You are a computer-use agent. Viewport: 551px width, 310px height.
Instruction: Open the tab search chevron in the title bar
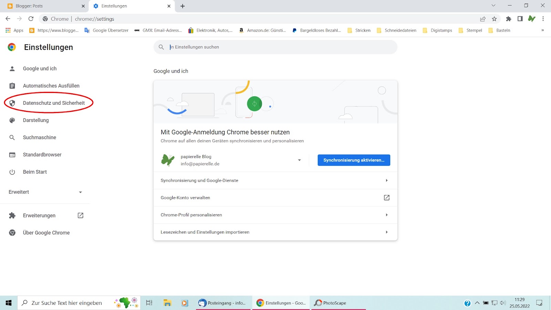click(493, 6)
